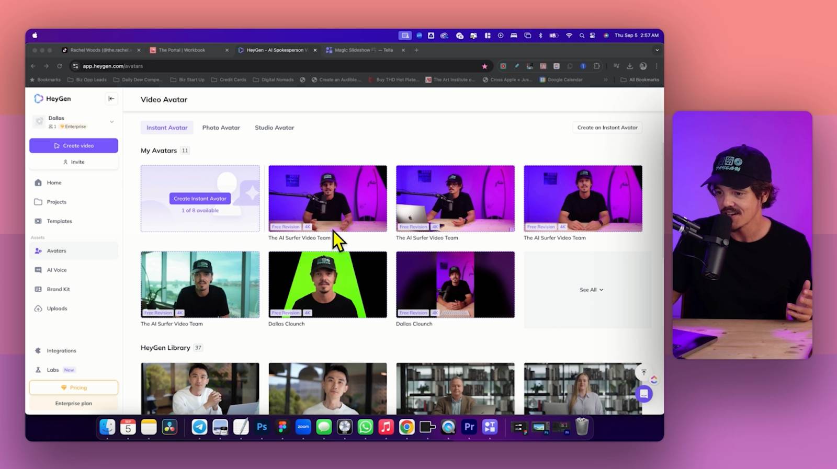Open Finder from the Dock
This screenshot has width=837, height=469.
[x=107, y=427]
